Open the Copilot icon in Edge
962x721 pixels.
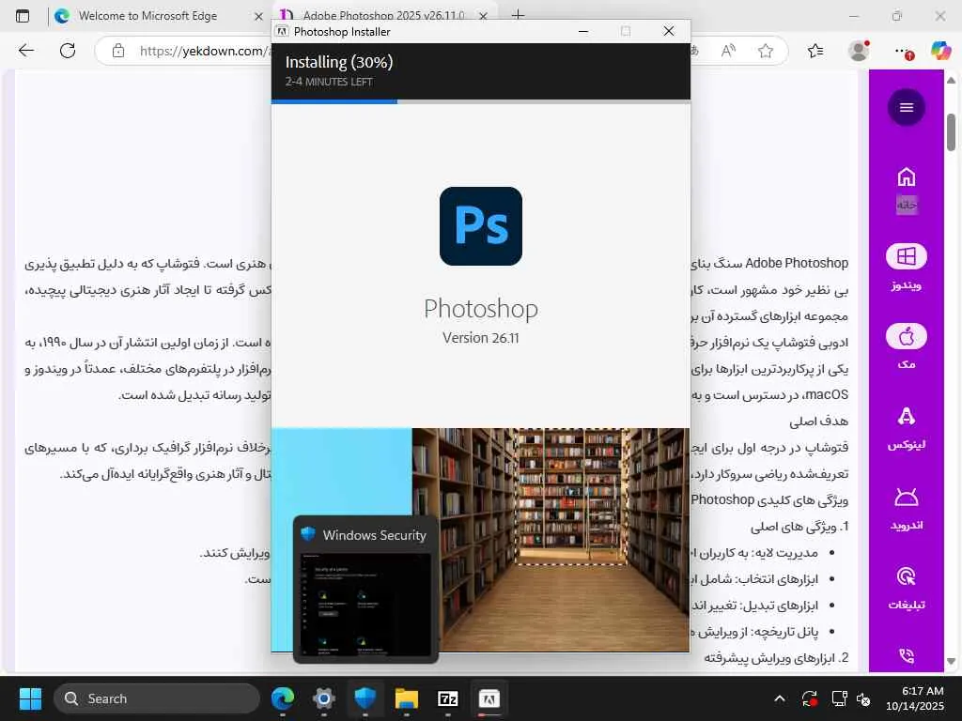click(x=939, y=51)
